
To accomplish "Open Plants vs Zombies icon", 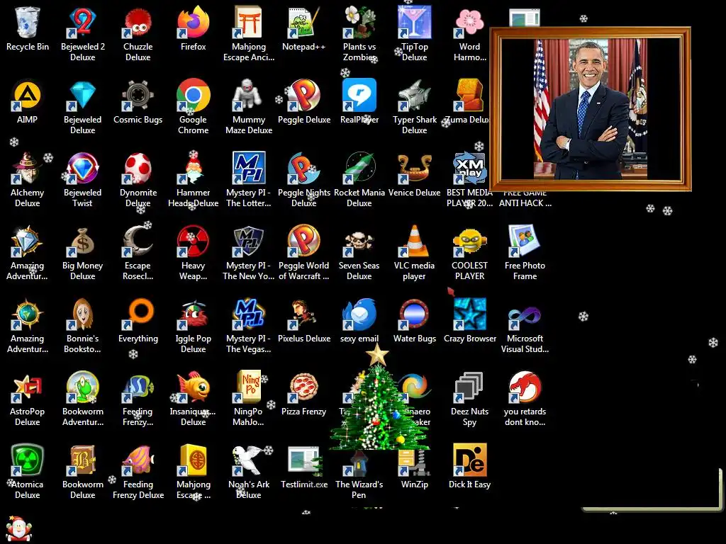I will pyautogui.click(x=359, y=22).
